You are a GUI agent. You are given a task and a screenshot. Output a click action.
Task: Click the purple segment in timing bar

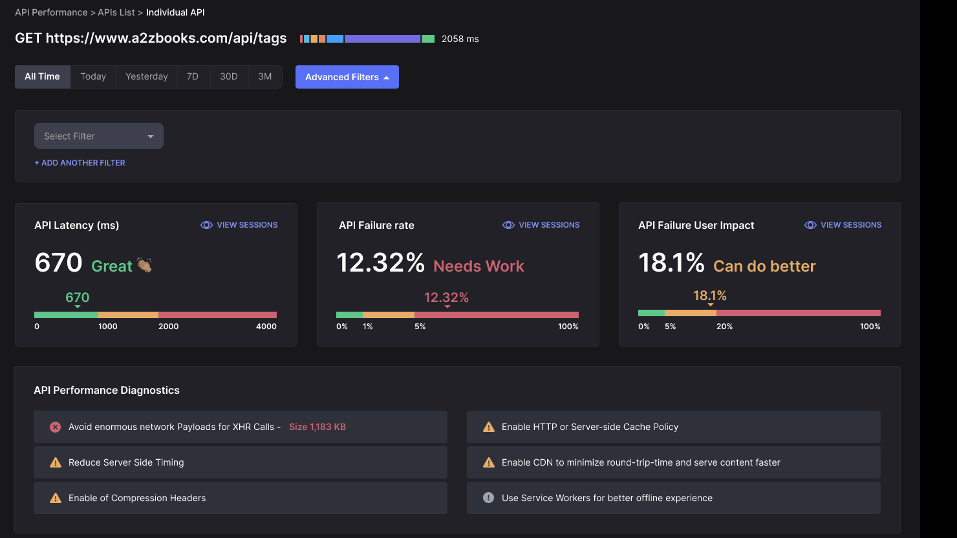(x=382, y=39)
